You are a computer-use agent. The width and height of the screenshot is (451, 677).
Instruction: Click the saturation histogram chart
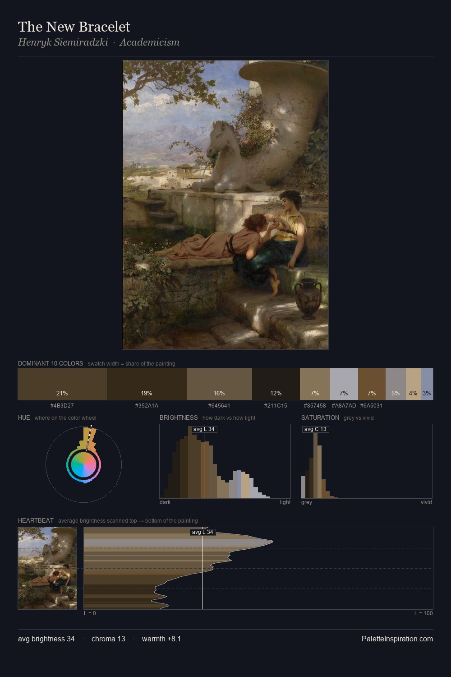tap(367, 461)
